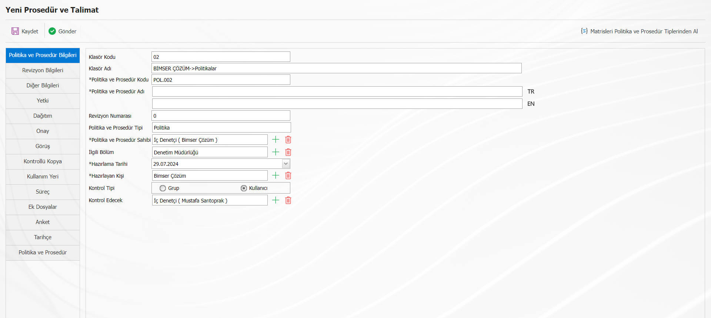Open the Onay tab
This screenshot has width=711, height=318.
pyautogui.click(x=43, y=131)
